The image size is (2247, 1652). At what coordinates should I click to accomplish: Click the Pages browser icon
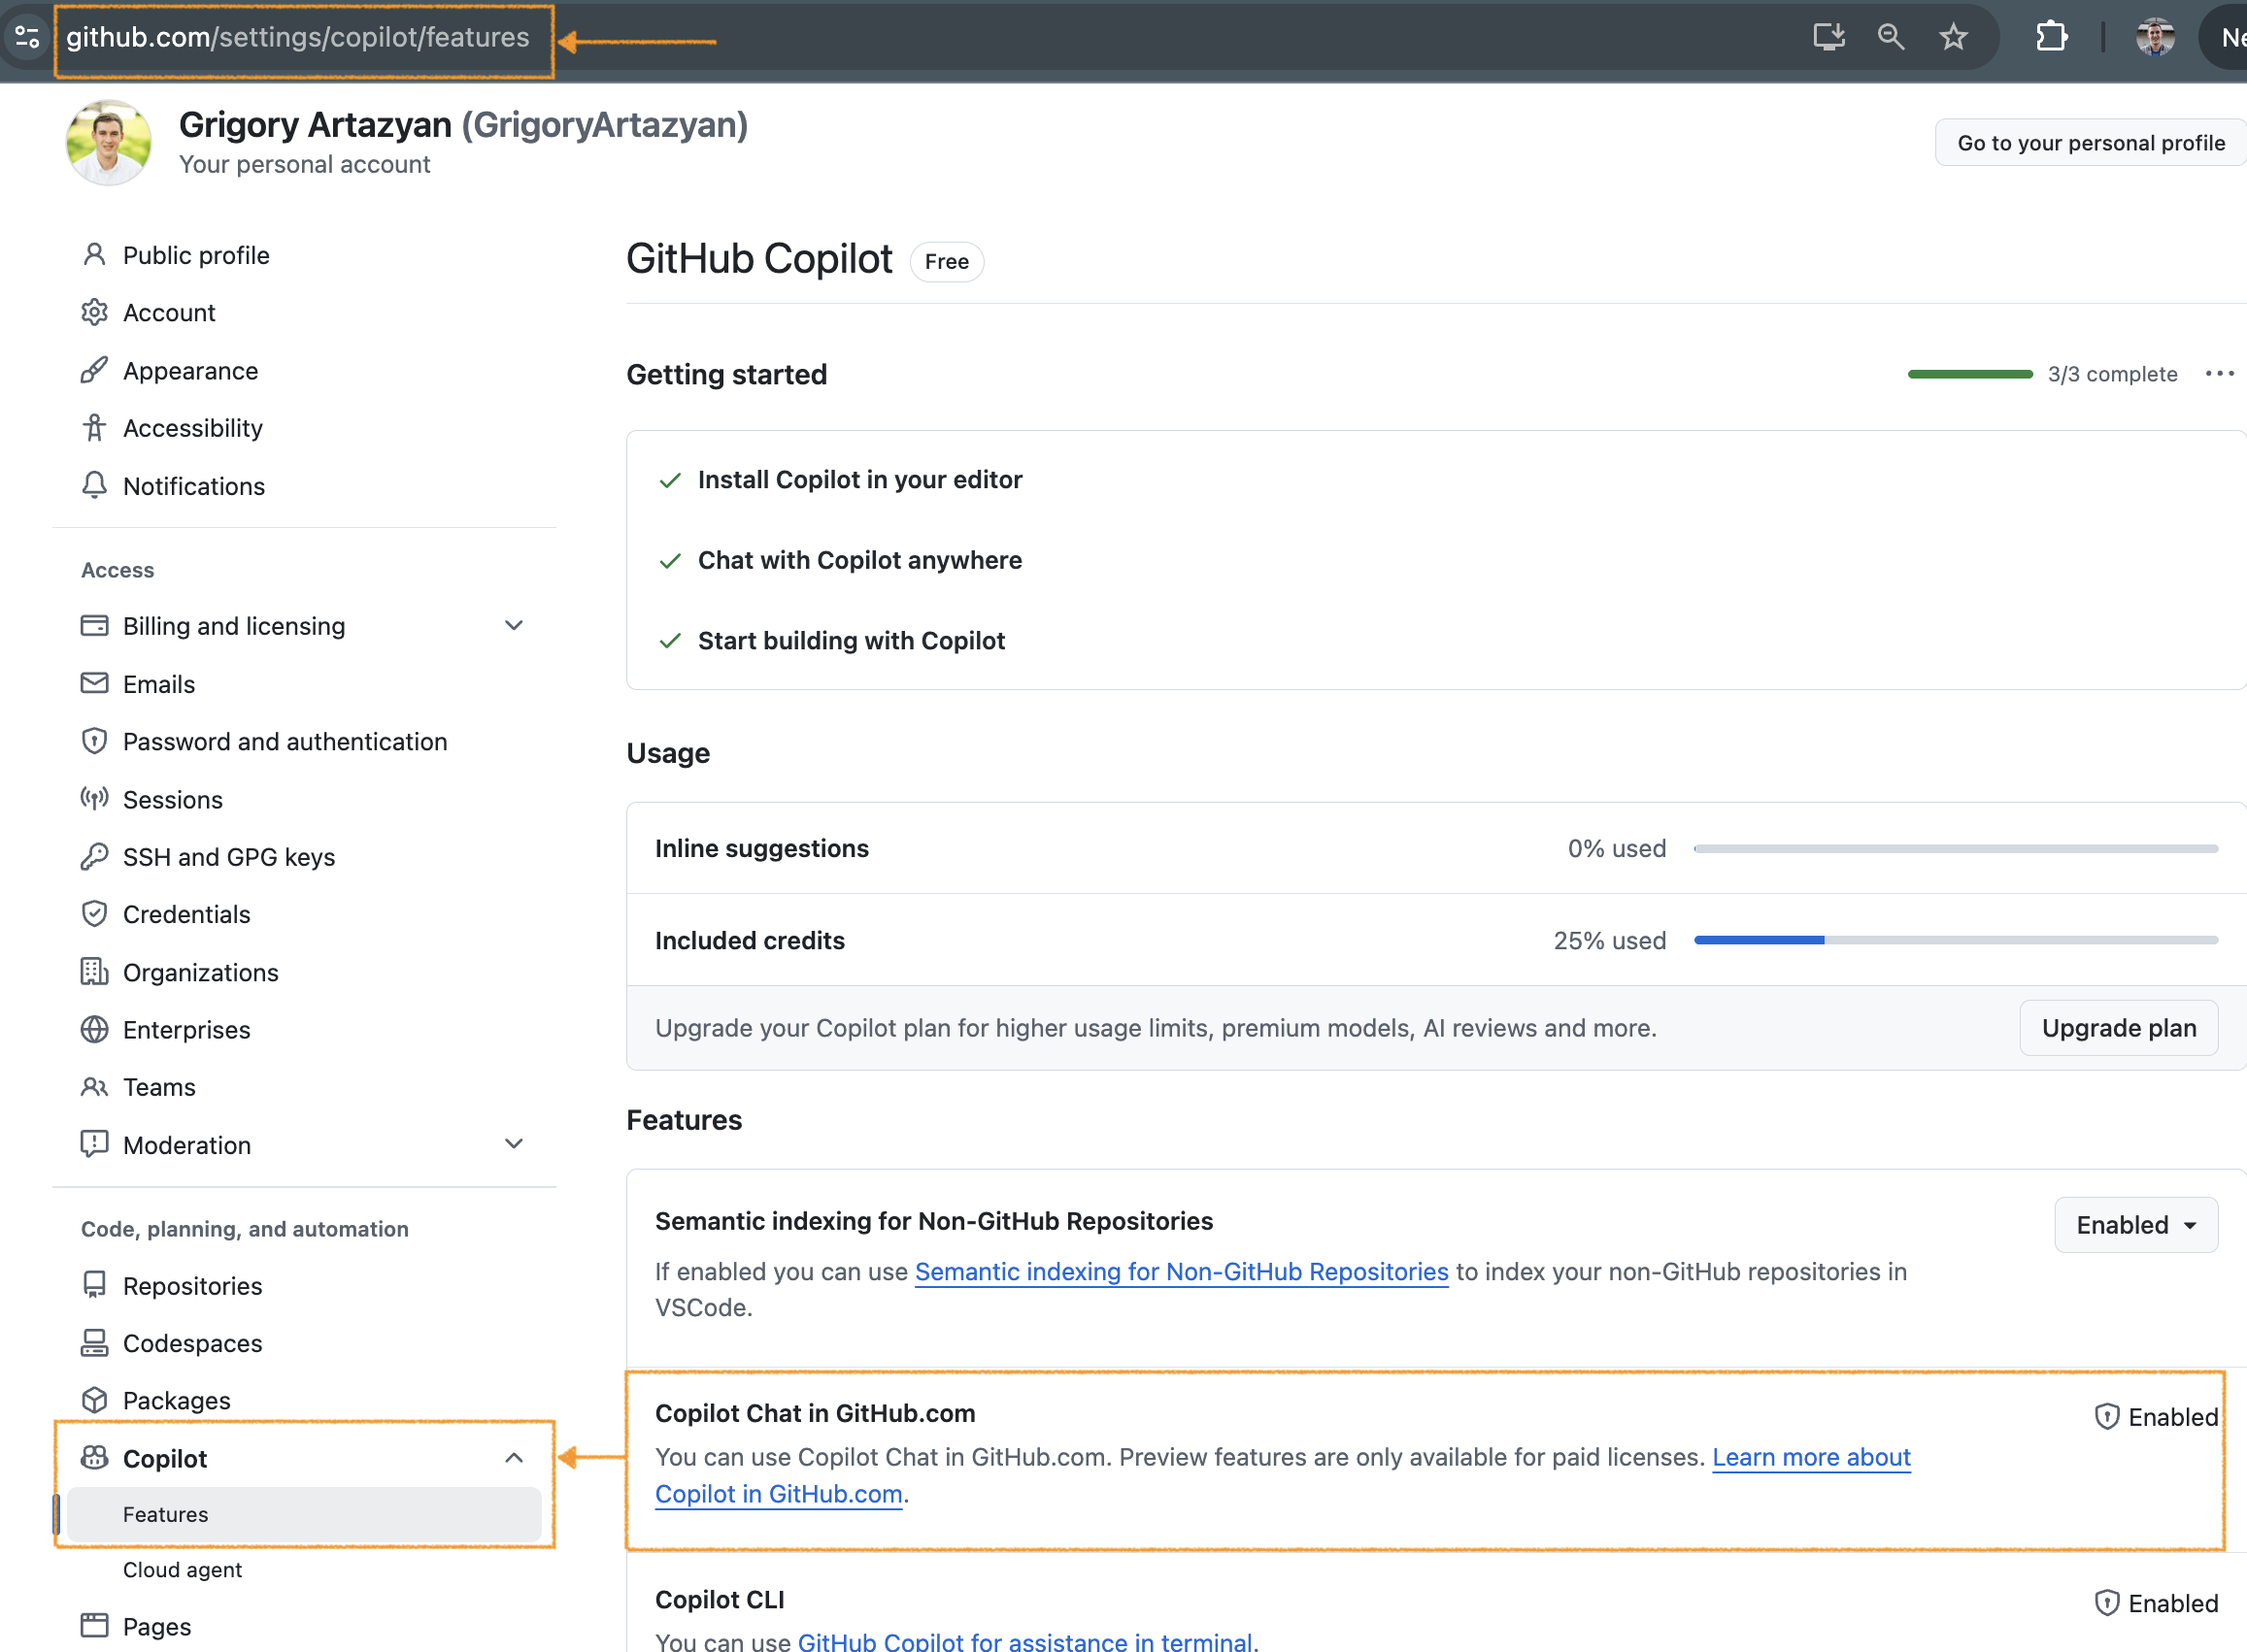94,1626
